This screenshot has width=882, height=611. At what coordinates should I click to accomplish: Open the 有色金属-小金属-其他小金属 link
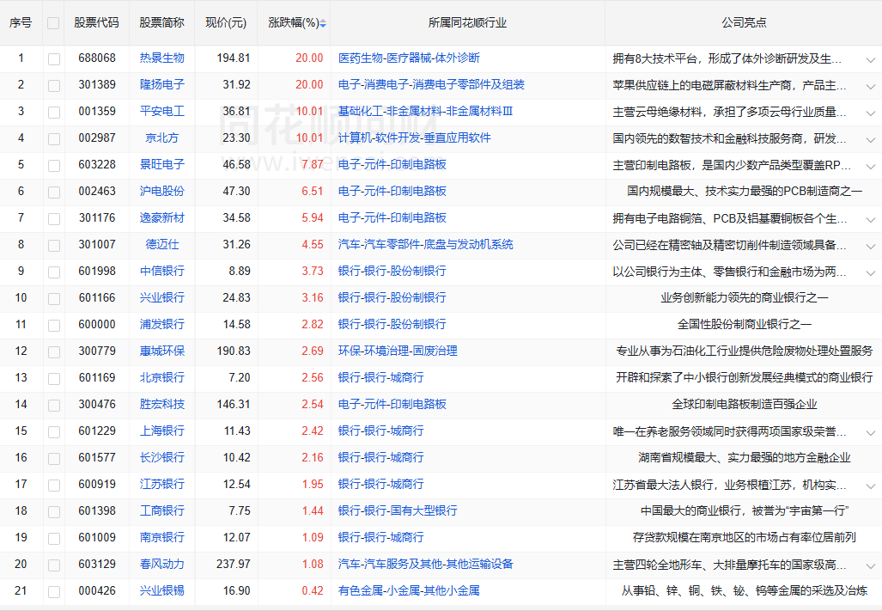[x=409, y=590]
